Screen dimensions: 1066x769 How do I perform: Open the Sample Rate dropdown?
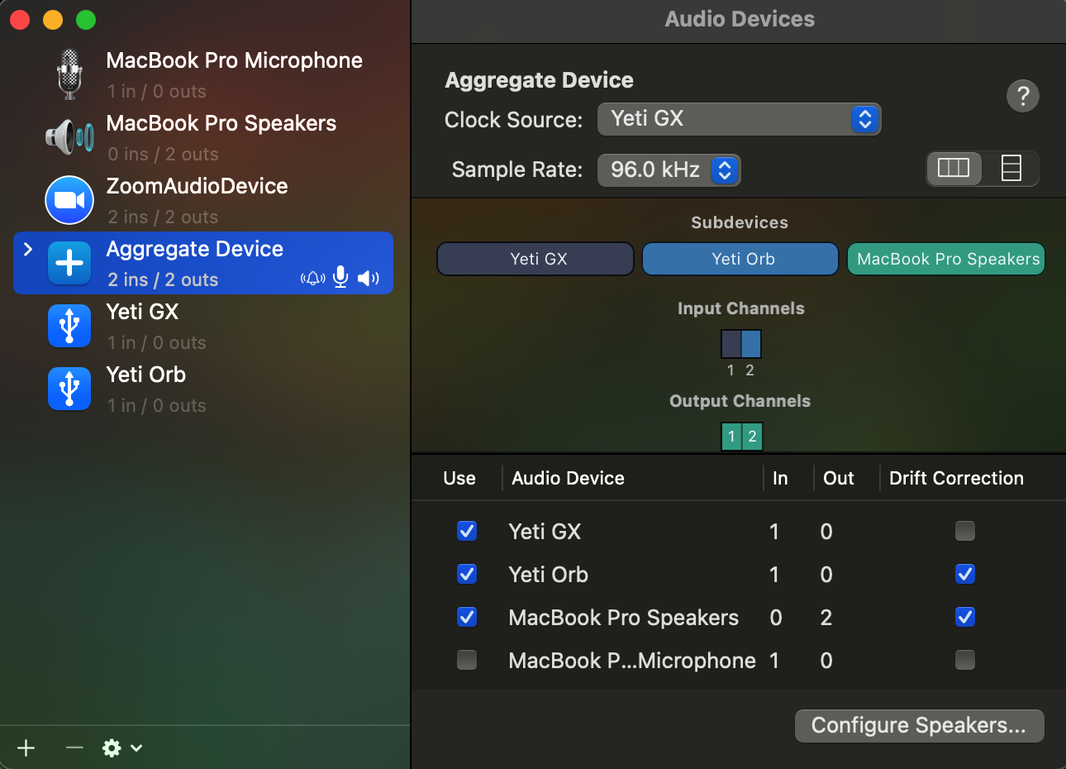pos(669,170)
